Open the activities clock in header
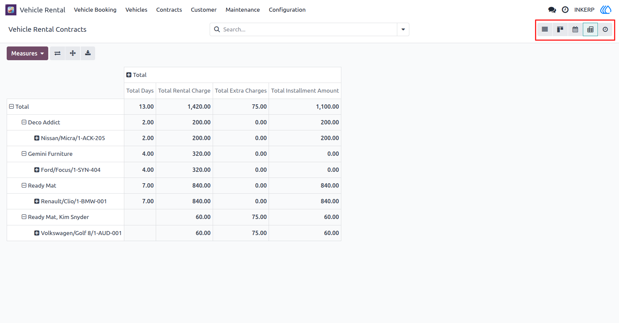619x323 pixels. 565,10
